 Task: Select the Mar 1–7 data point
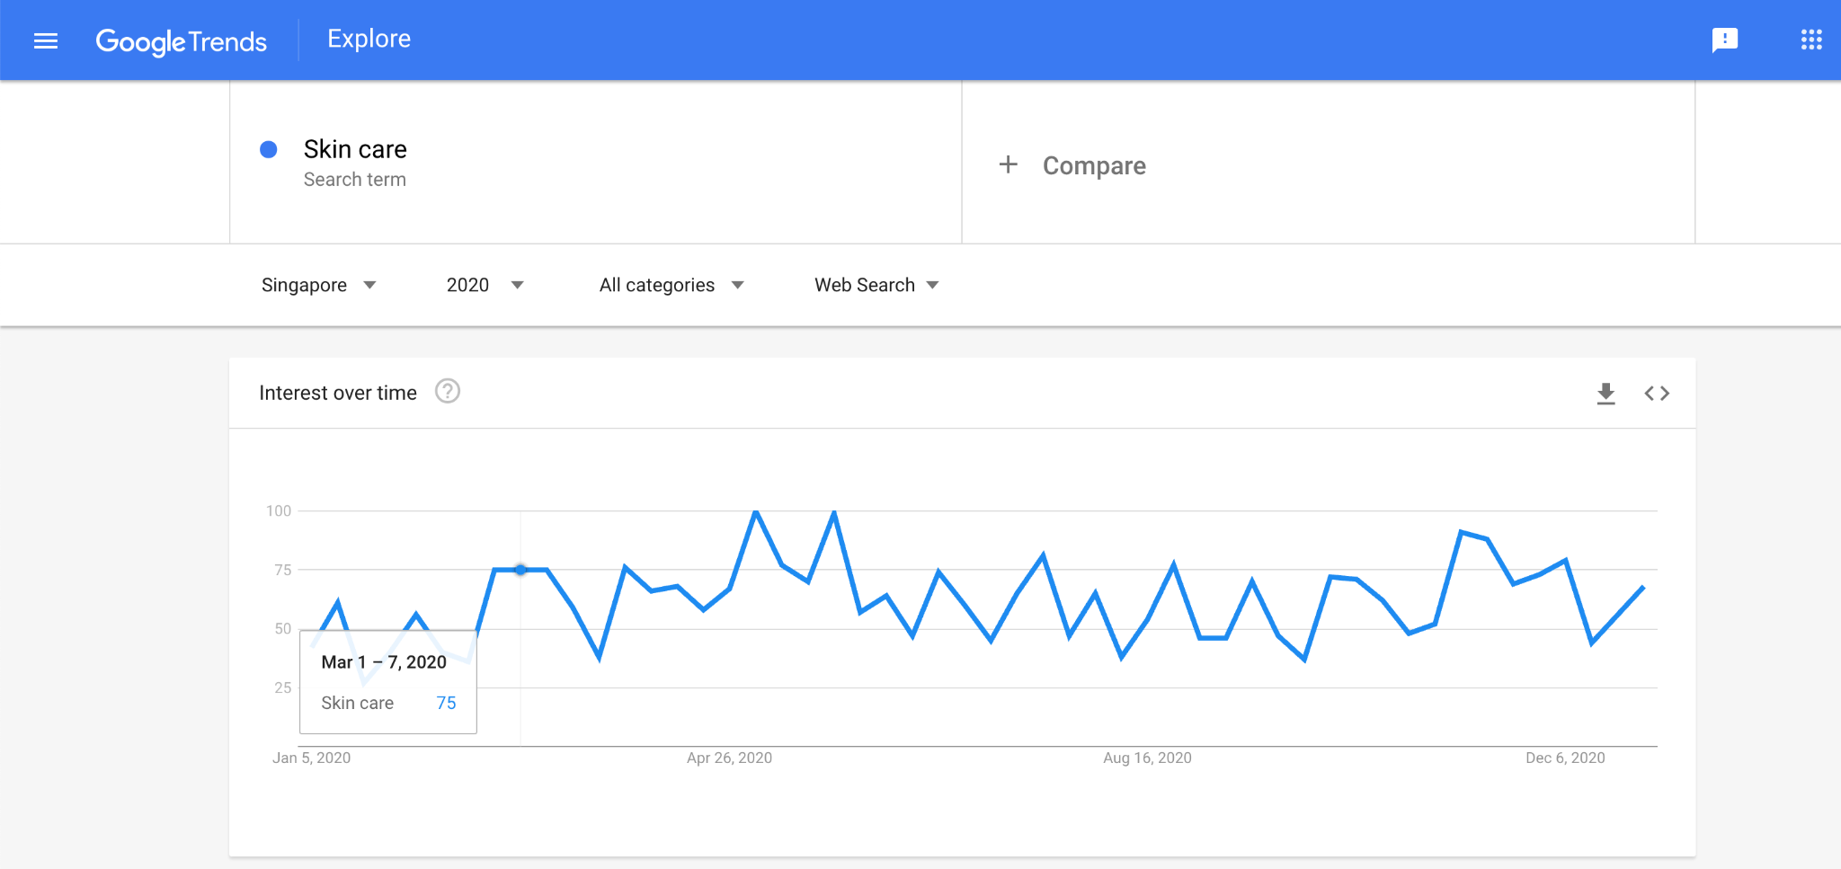pyautogui.click(x=520, y=570)
